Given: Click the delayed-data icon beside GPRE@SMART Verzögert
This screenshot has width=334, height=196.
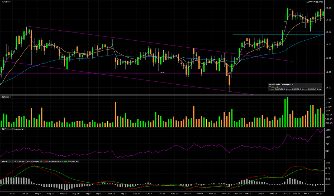Looking at the screenshot, I should [x=292, y=85].
